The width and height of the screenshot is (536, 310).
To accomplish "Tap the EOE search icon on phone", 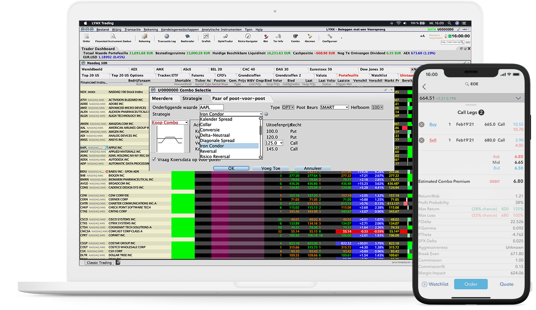I will point(467,84).
